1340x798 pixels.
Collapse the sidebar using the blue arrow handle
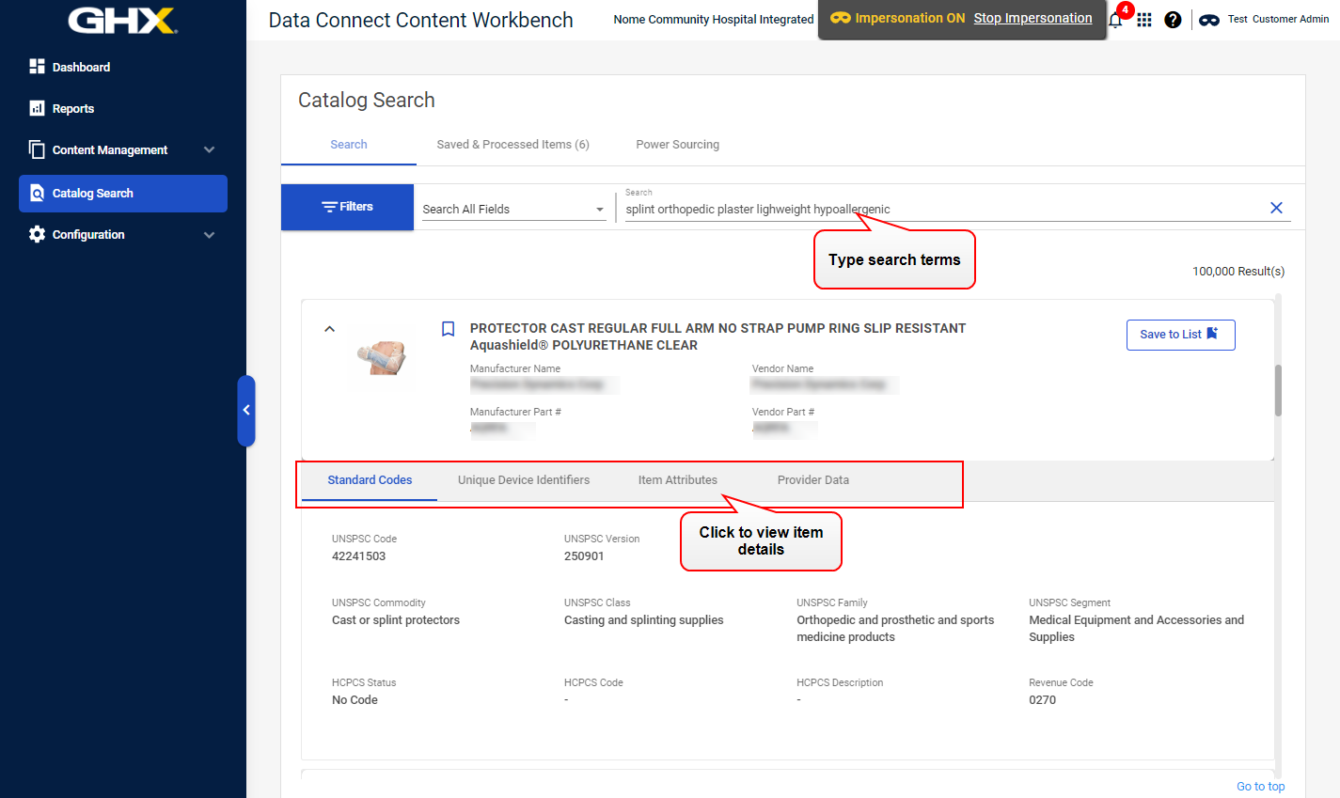[246, 410]
